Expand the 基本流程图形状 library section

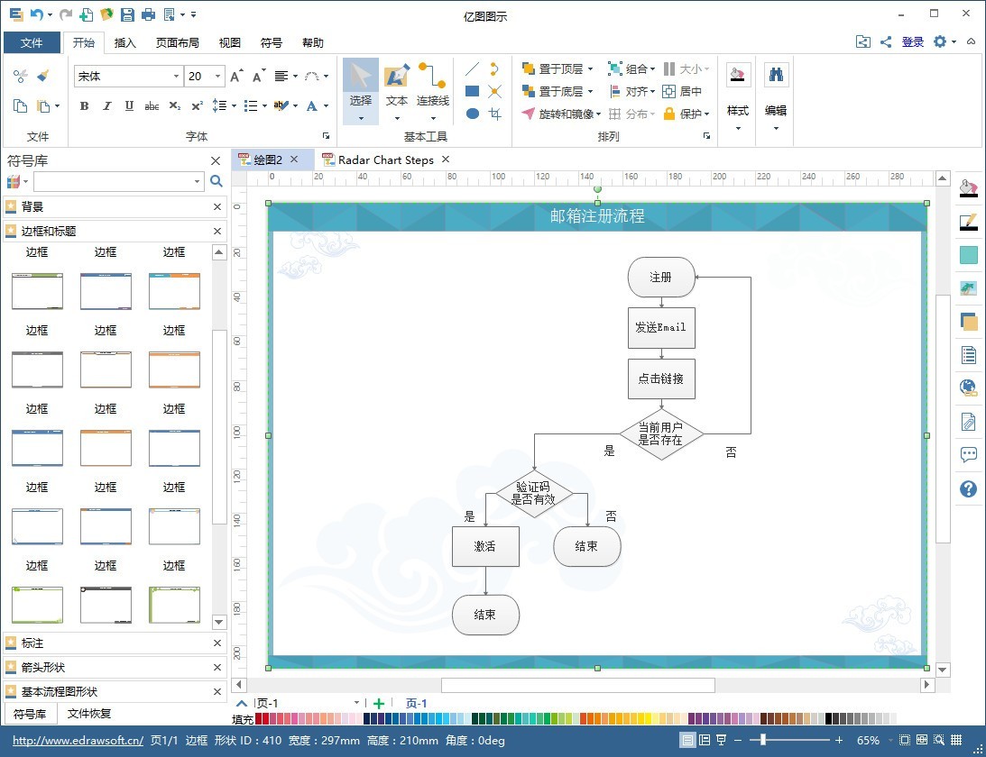pos(113,691)
